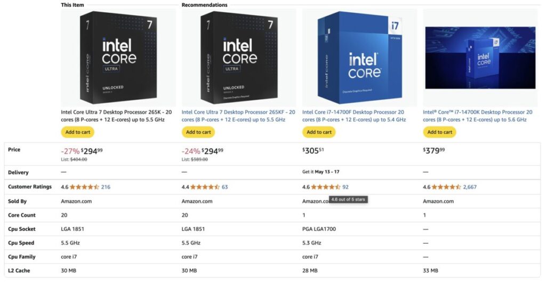The image size is (546, 287).
Task: Click the star rating icons for 265K
Action: [84, 187]
